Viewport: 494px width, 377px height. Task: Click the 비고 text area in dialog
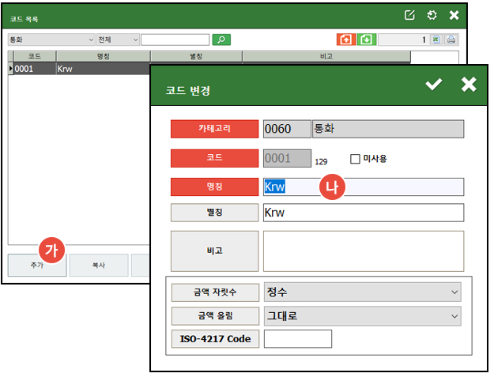pos(364,251)
